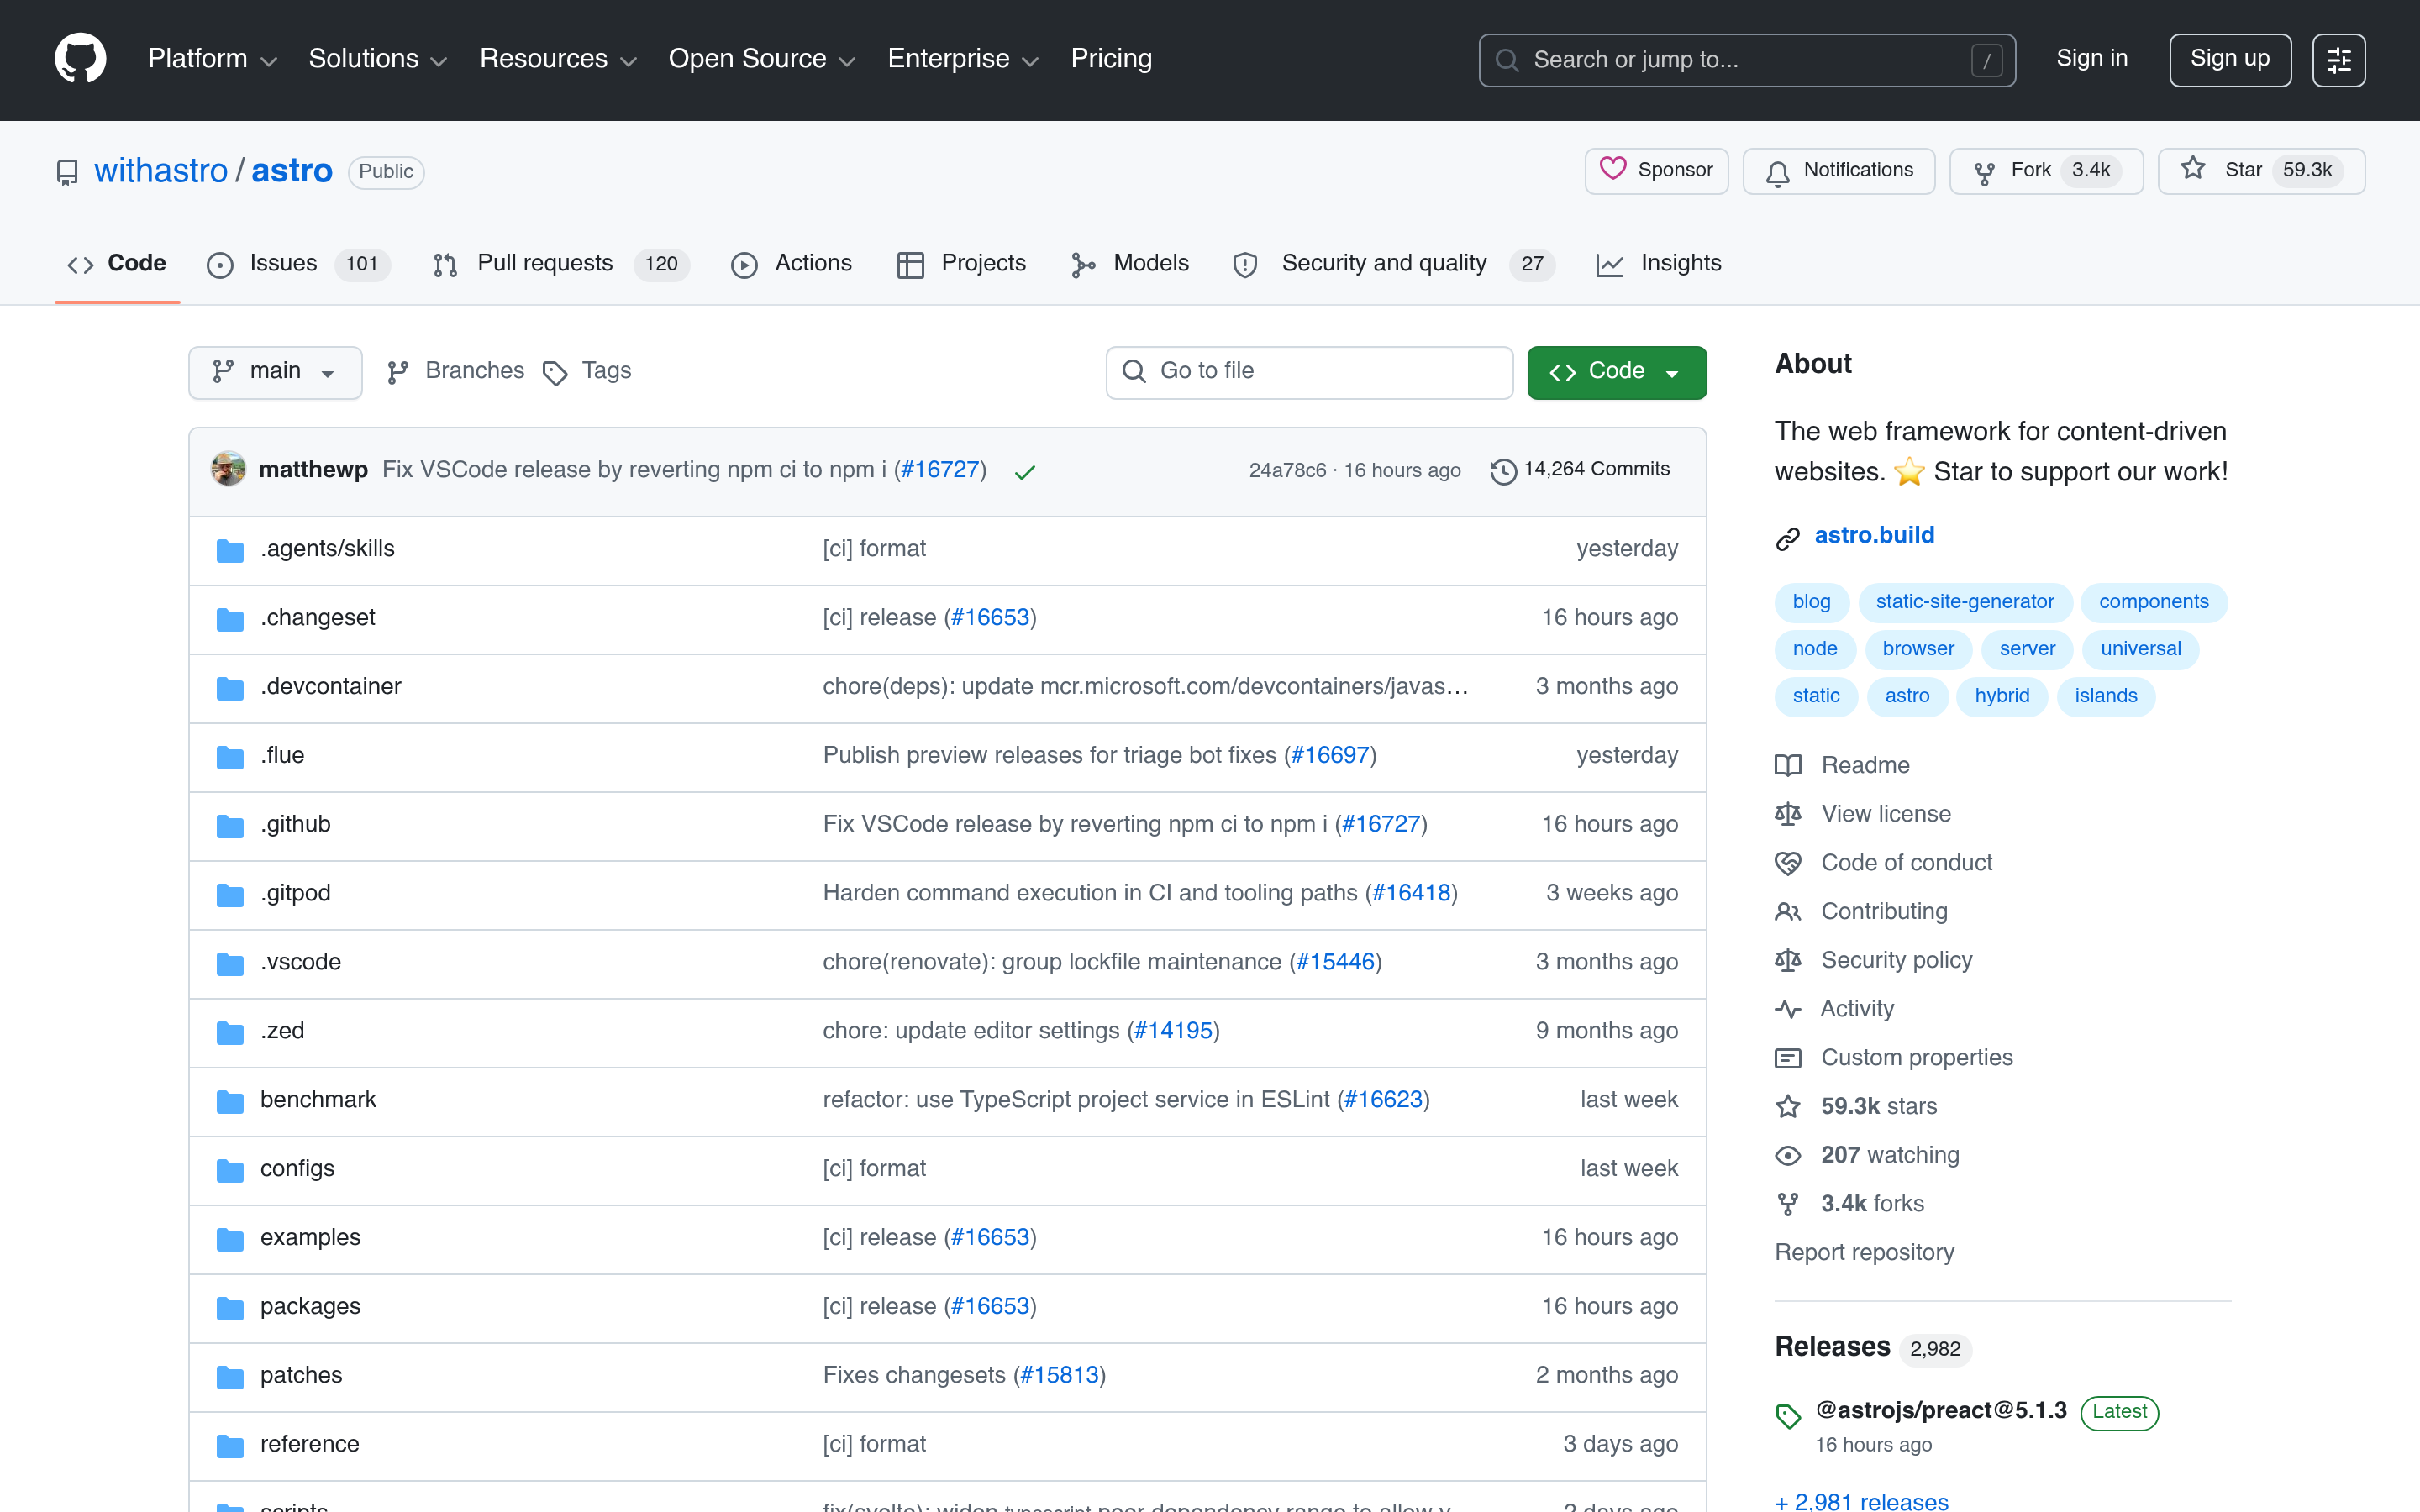The image size is (2420, 1512).
Task: Select the static-site-generator topic tag
Action: (x=1964, y=602)
